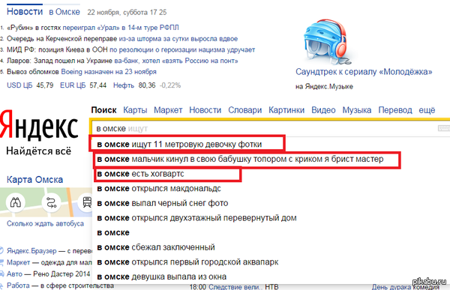Screen dimensions: 450x290
Task: Open the Музыка service tab
Action: (357, 110)
